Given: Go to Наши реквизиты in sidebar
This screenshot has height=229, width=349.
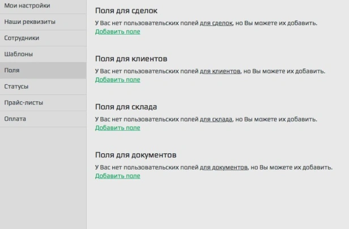Looking at the screenshot, I should click(x=29, y=22).
